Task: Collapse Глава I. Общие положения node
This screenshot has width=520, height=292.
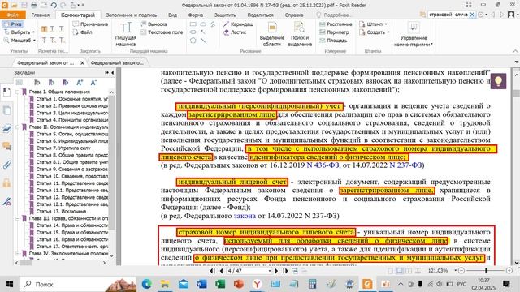Action: pos(18,92)
